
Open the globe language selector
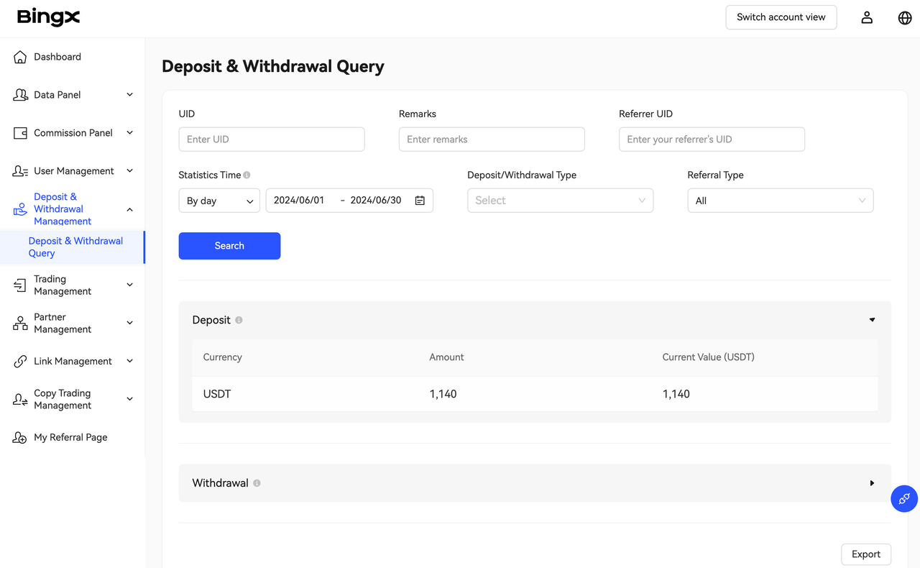pyautogui.click(x=905, y=18)
